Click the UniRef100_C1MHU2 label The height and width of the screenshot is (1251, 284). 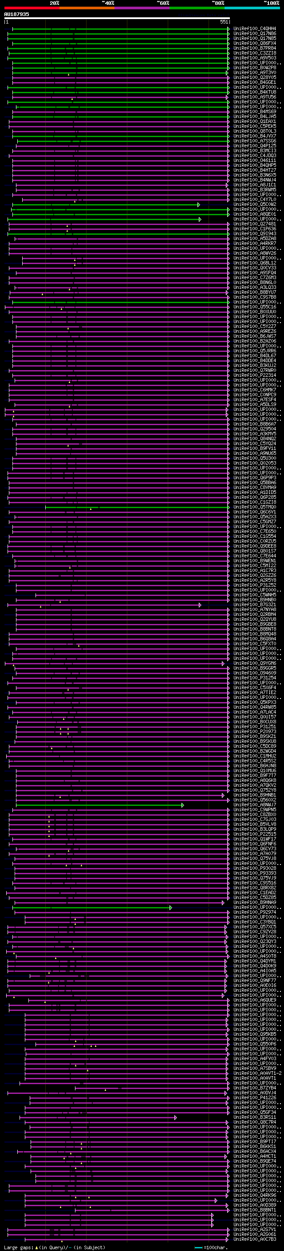click(255, 756)
